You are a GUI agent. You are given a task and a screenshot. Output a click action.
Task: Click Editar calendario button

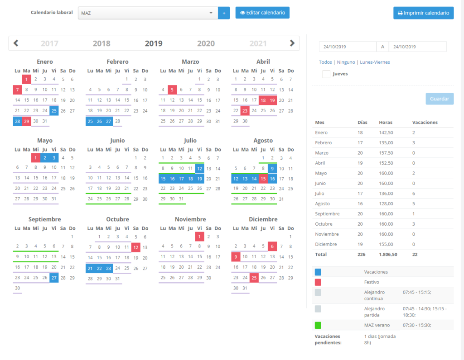(x=262, y=13)
